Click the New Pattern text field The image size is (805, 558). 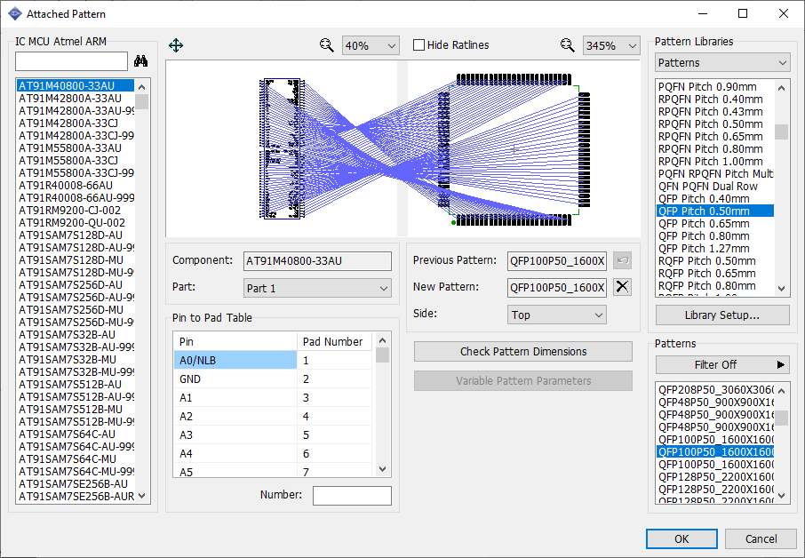tap(556, 287)
